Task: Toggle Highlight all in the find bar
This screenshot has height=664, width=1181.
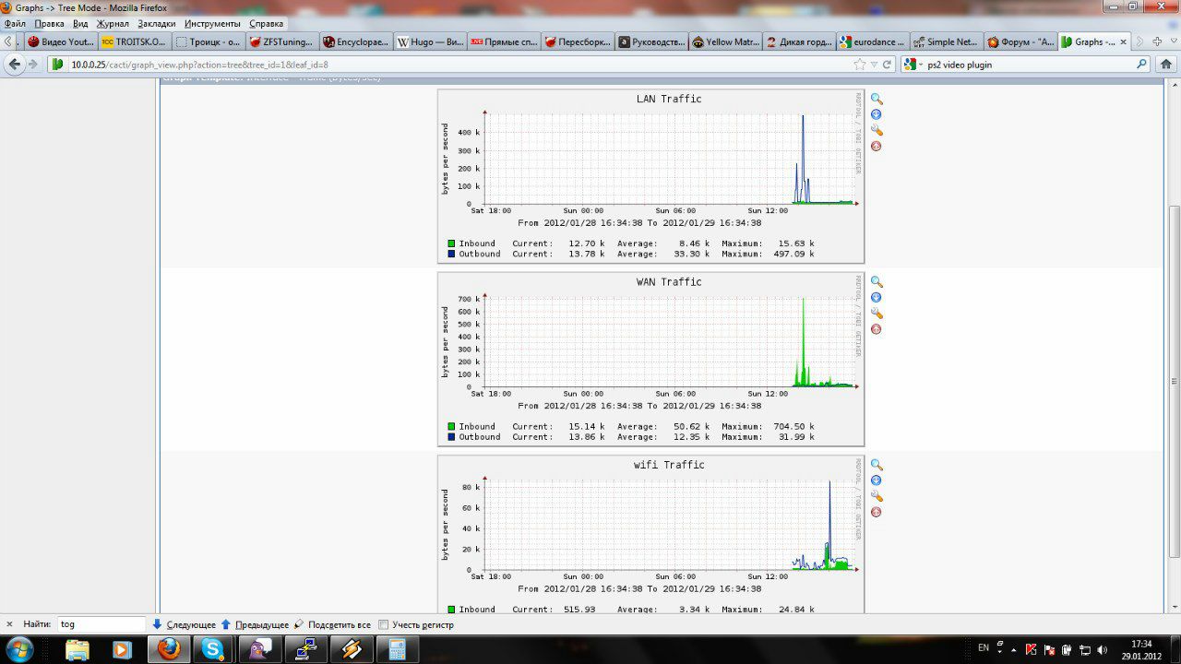Action: [x=332, y=624]
